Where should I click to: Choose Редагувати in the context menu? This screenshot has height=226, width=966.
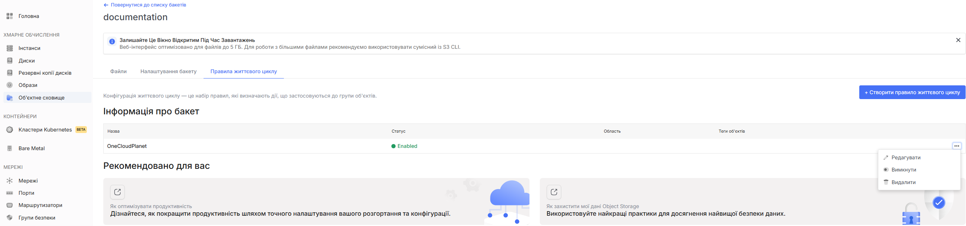(x=906, y=158)
